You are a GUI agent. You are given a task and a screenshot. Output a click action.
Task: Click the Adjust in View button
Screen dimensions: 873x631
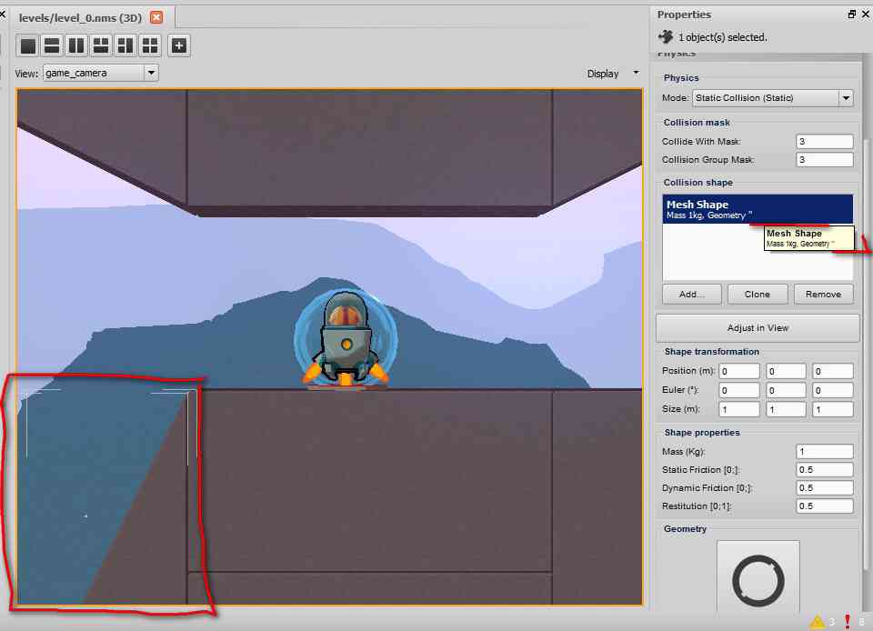[x=758, y=328]
